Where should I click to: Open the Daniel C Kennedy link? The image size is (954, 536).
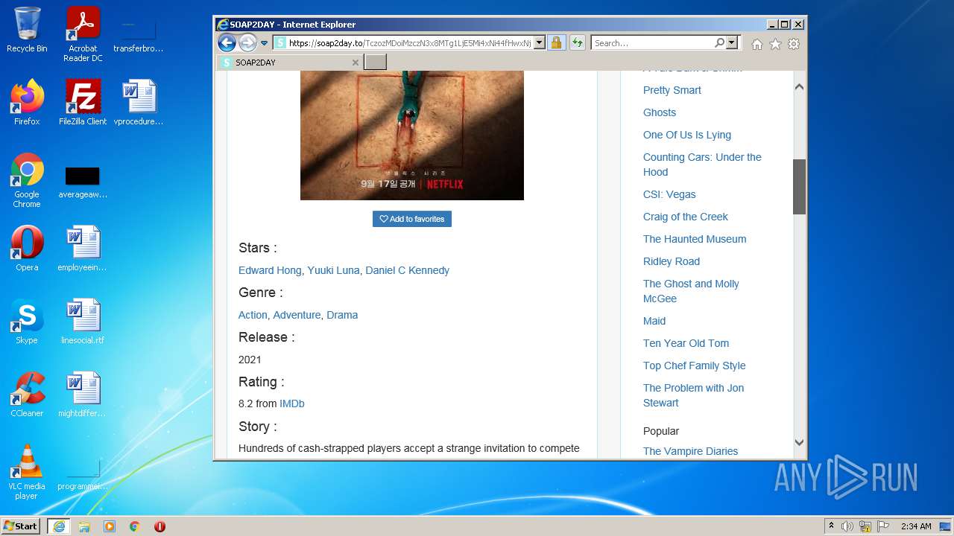click(x=407, y=270)
